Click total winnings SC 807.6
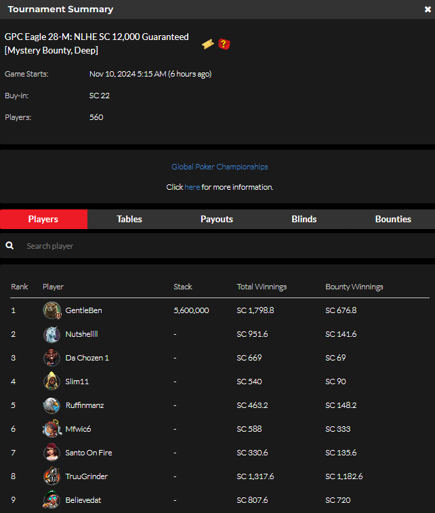 (x=252, y=500)
